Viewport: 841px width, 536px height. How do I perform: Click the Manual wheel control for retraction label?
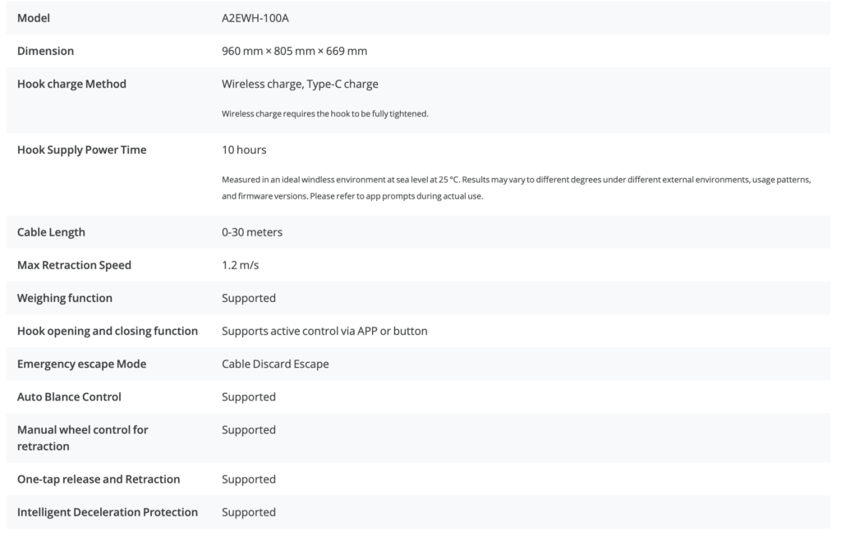coord(82,438)
